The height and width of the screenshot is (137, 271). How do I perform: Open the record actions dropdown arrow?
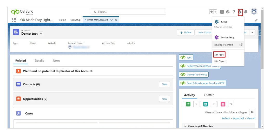252,33
